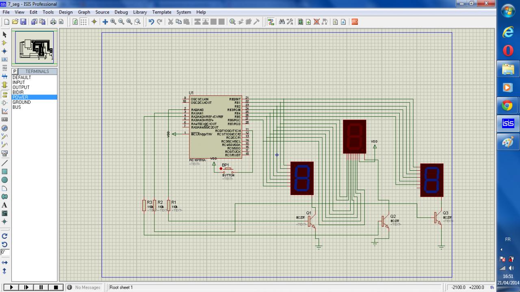Select the Component mode tool
This screenshot has width=520, height=292.
pos(5,43)
